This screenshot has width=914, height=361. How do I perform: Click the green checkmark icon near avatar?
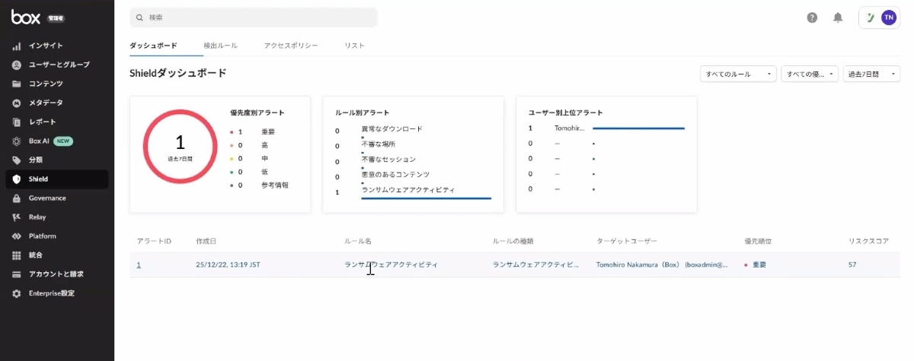871,17
